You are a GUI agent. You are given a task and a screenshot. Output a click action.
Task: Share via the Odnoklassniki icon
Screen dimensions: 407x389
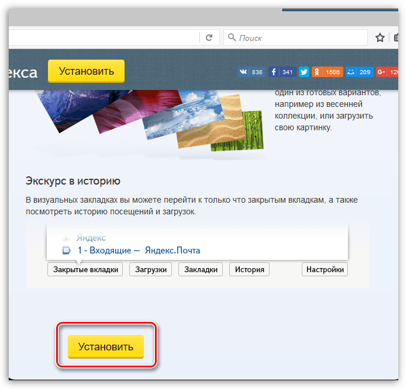(x=317, y=72)
